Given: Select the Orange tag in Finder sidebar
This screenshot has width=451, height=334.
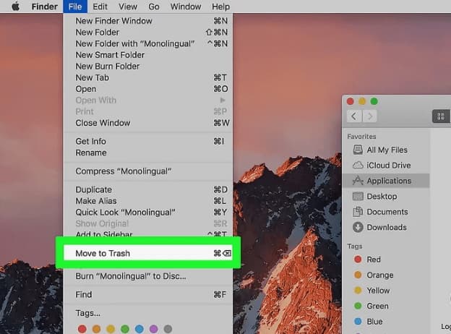Looking at the screenshot, I should (379, 275).
